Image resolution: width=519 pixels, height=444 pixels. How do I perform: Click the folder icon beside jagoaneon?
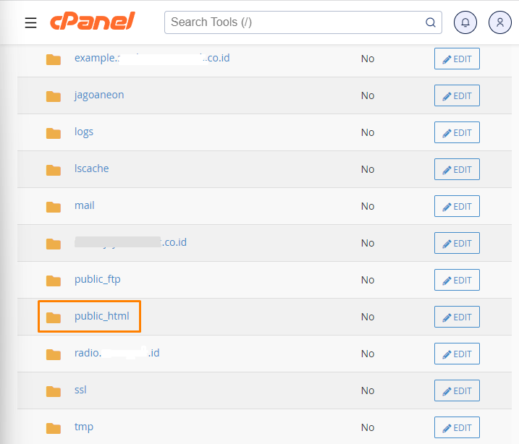coord(54,96)
